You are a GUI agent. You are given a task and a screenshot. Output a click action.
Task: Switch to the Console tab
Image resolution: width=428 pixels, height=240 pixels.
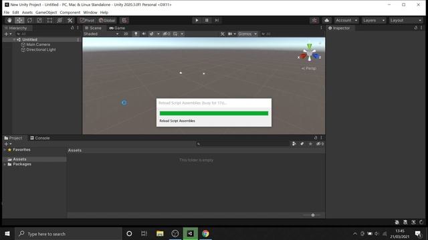40,138
